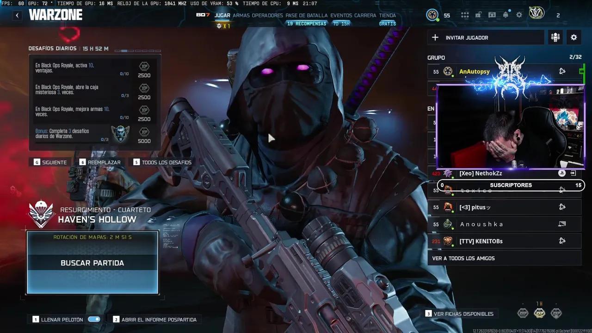Open the player profile emblem at top right

coord(536,13)
